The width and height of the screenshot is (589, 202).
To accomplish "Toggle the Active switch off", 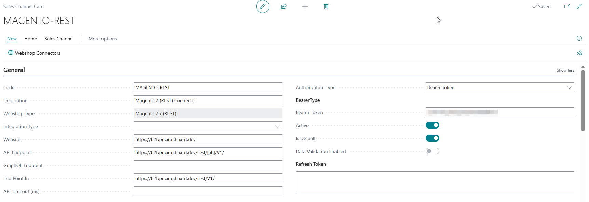I will pos(432,125).
